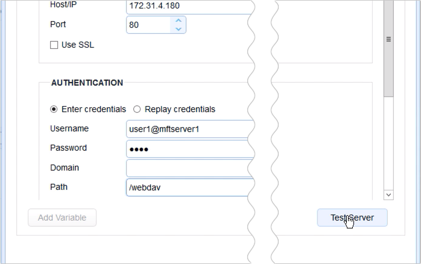Choose the Replay credentials radio option
Screen dimensions: 421x264
pos(137,109)
